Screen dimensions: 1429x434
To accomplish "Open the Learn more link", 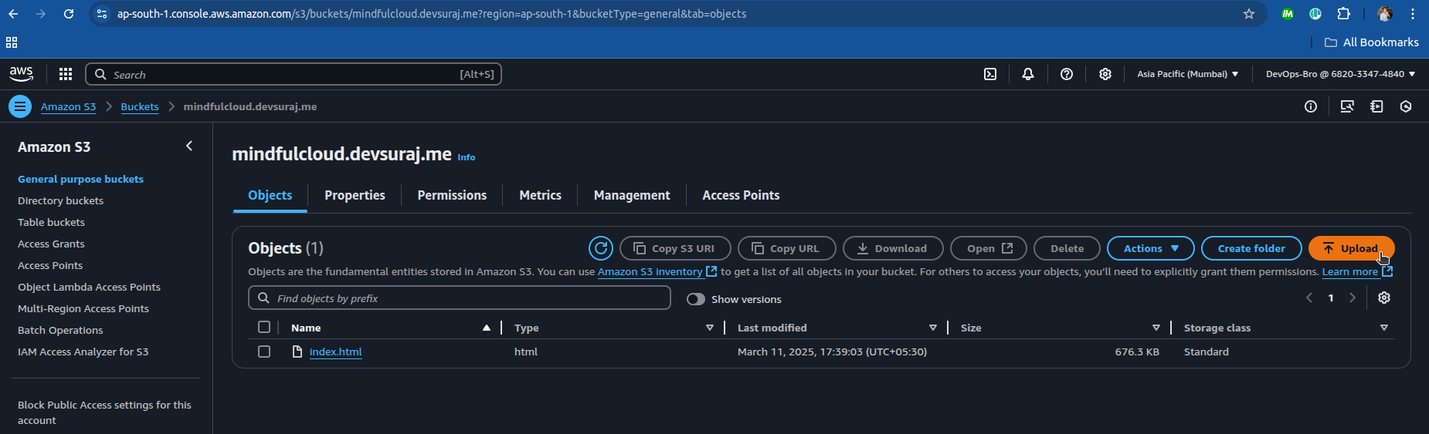I will click(x=1357, y=271).
